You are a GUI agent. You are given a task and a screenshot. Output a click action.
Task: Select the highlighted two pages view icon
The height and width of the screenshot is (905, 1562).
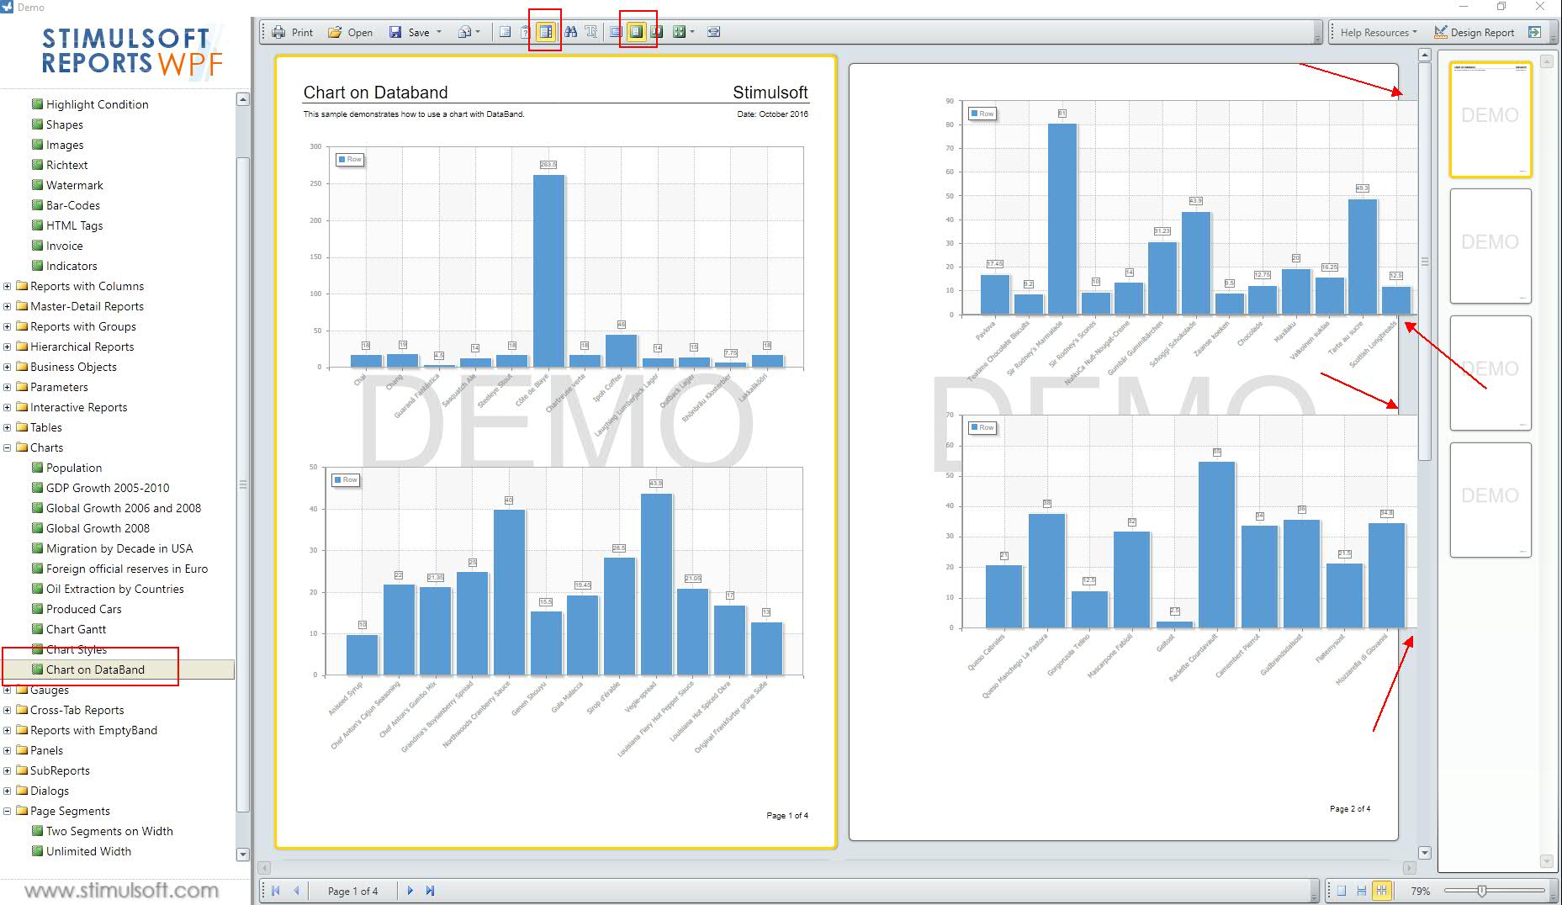[636, 32]
